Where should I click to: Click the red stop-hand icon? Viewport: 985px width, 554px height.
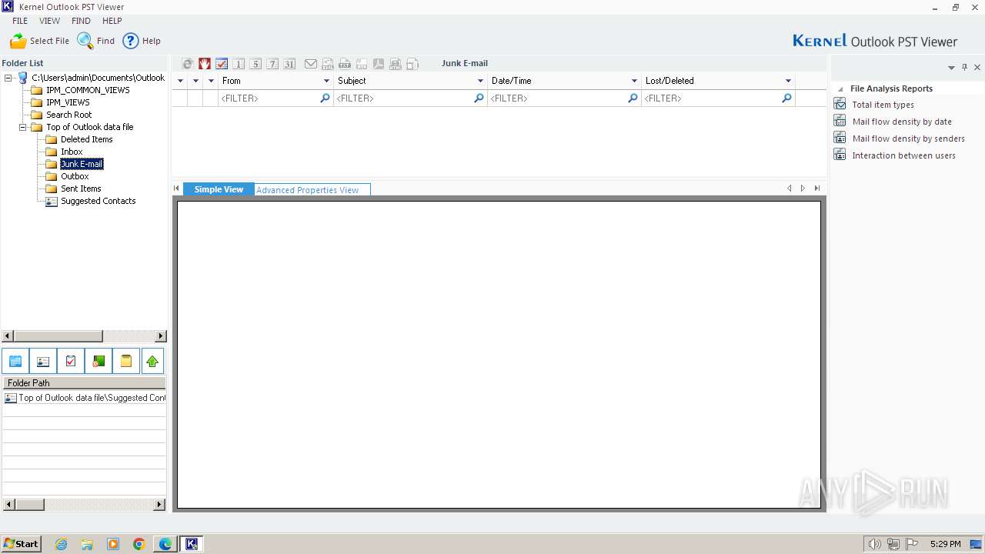tap(205, 64)
